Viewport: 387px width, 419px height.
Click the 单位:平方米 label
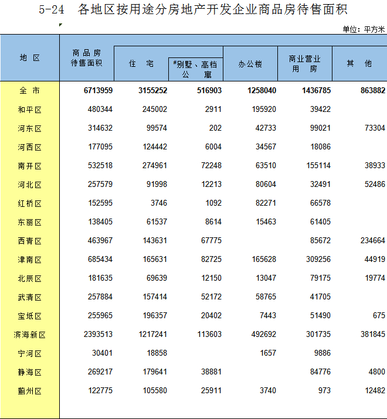click(x=364, y=29)
